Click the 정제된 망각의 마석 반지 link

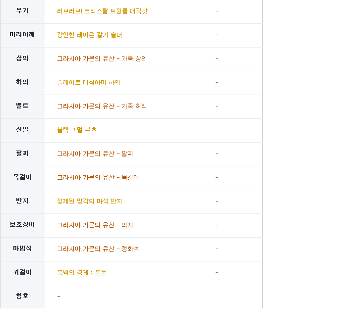pyautogui.click(x=89, y=202)
